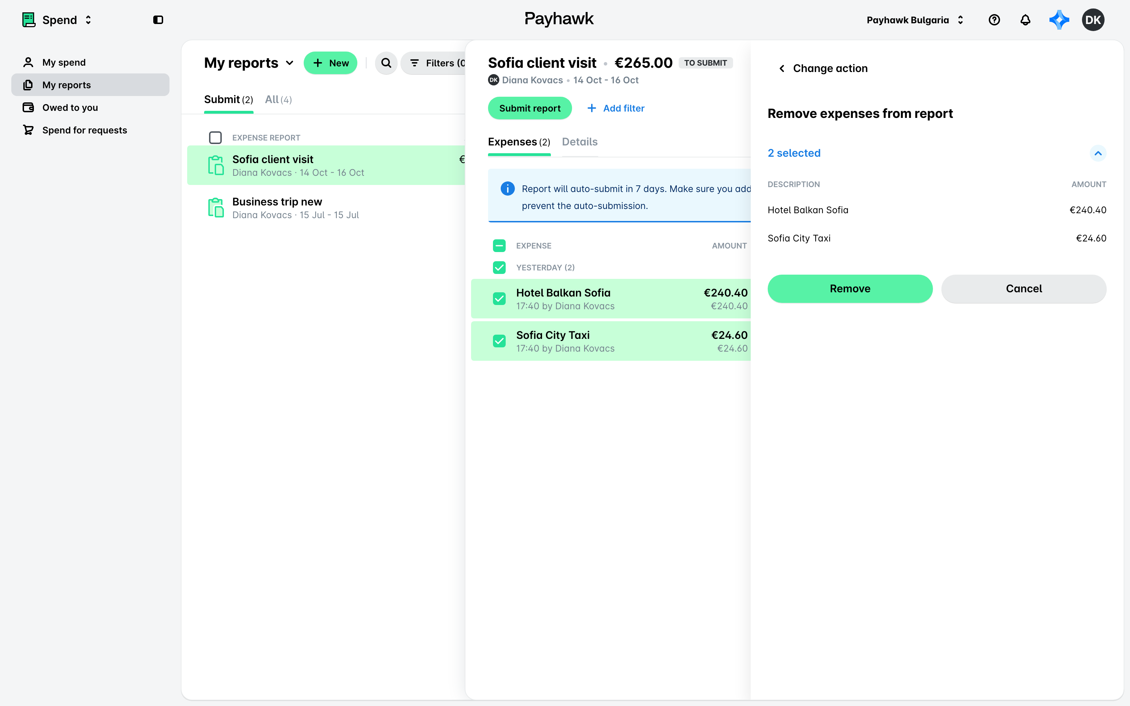This screenshot has width=1130, height=706.
Task: Toggle the sidebar collapse icon
Action: pos(158,20)
